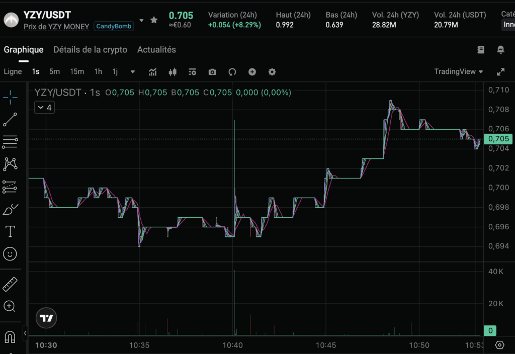Open the Indicators panel
This screenshot has height=354, width=515.
[152, 72]
